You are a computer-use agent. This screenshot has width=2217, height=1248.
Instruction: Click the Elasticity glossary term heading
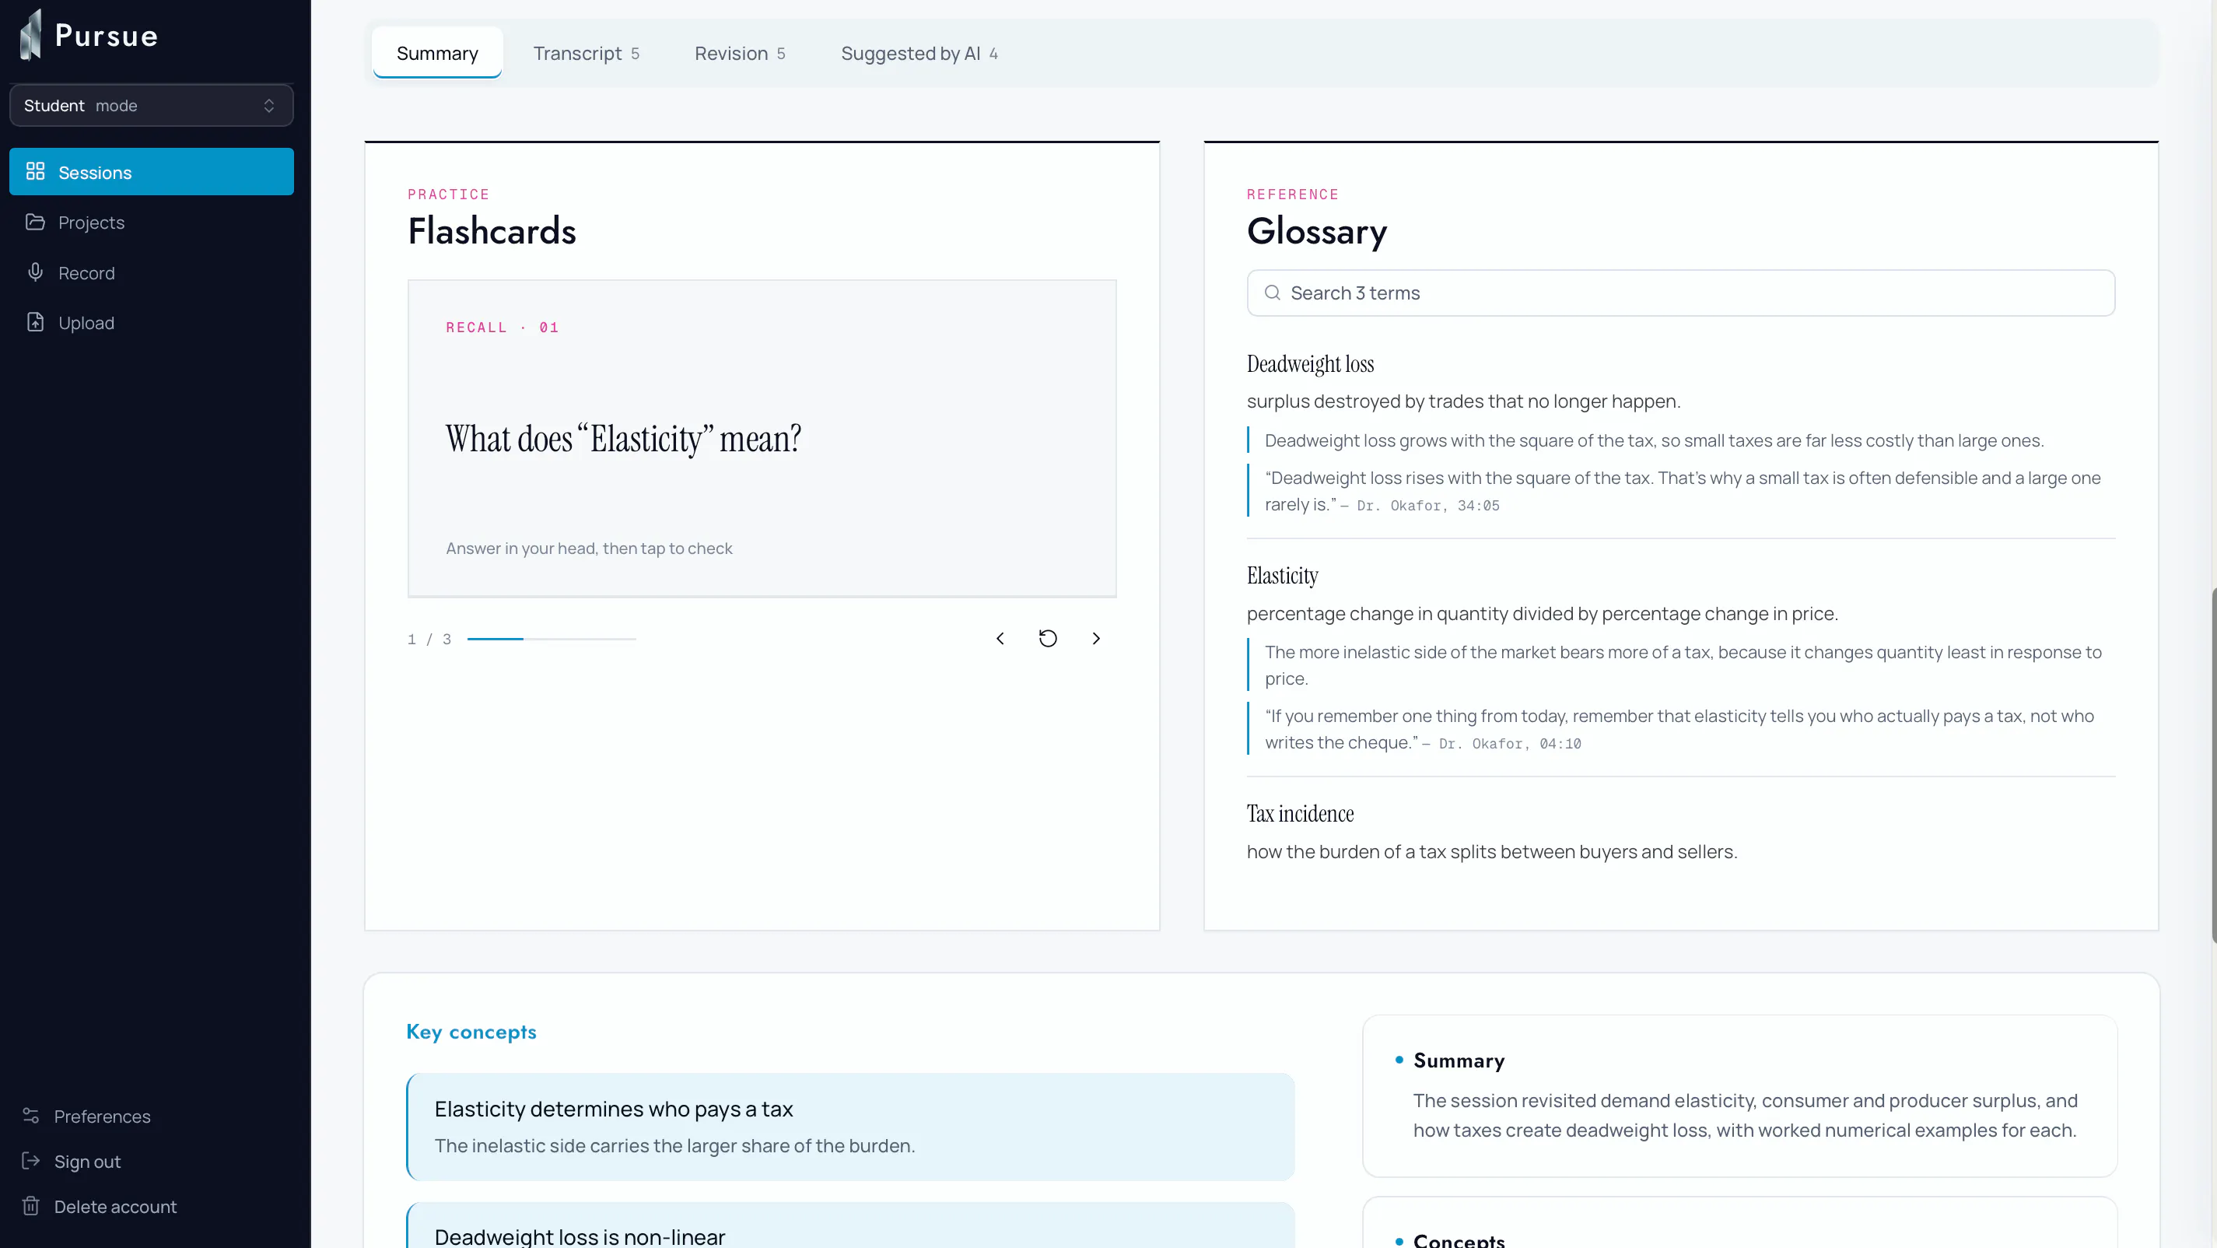click(1282, 576)
